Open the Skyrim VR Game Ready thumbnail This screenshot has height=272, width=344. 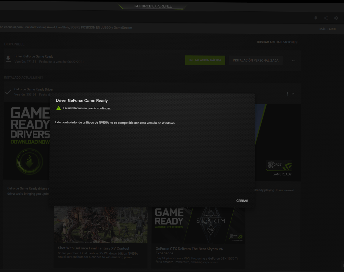coord(198,225)
